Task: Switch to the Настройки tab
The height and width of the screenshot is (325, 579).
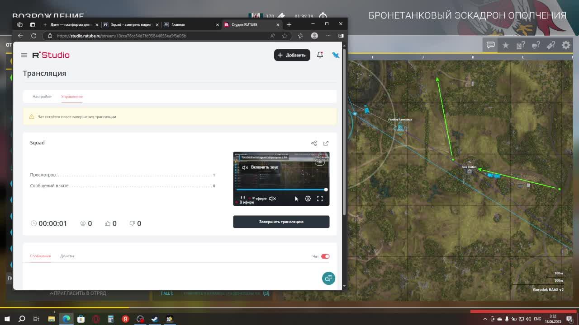Action: pyautogui.click(x=42, y=97)
